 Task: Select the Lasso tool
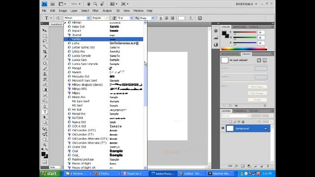tap(45, 41)
